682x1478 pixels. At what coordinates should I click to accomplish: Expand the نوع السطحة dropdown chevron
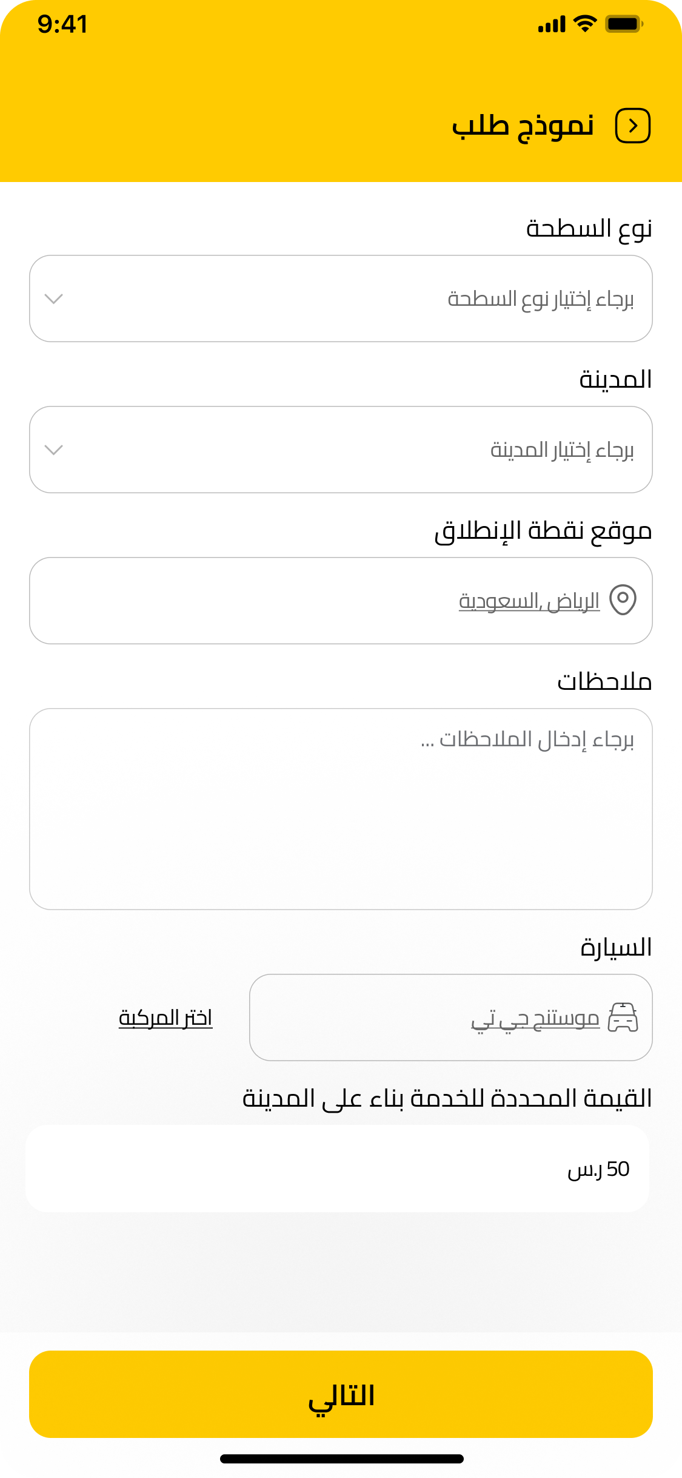tap(54, 299)
